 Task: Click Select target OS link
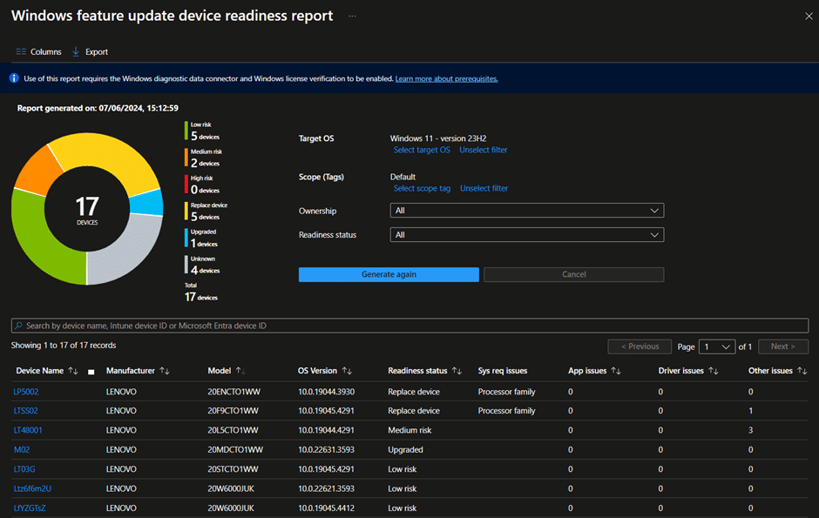[x=422, y=150]
